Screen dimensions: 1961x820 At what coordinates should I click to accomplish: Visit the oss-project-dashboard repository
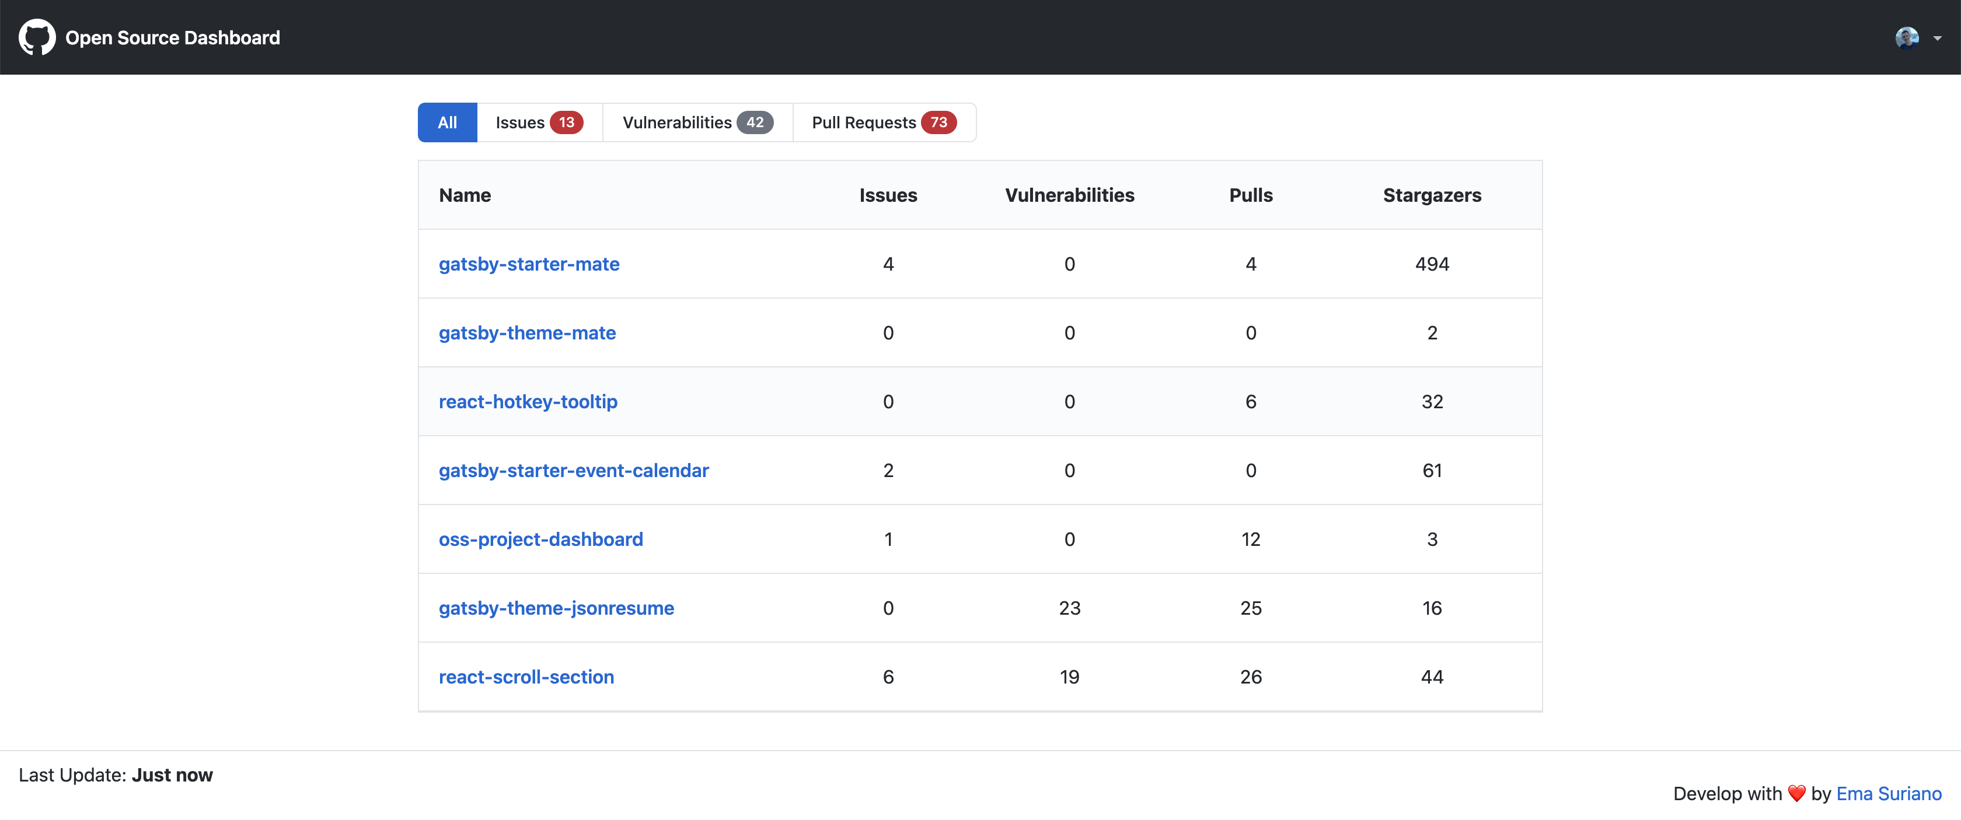(x=540, y=539)
